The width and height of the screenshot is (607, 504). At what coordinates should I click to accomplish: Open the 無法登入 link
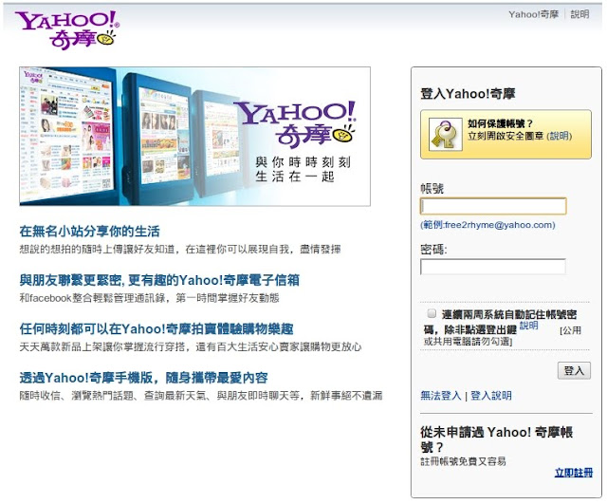point(440,396)
